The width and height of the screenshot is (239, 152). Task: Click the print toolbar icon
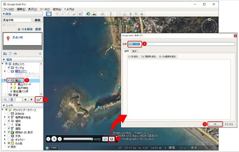125,14
